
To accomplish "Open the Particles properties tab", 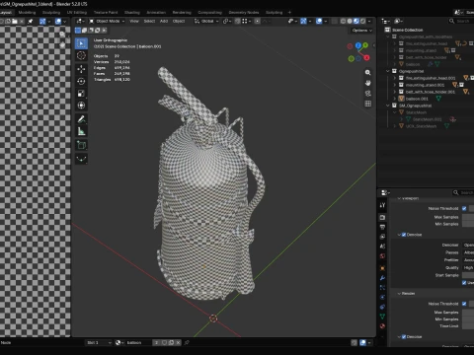I will tap(382, 288).
